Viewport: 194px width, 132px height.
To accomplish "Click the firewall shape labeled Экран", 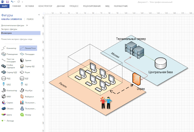I will coord(136,79).
